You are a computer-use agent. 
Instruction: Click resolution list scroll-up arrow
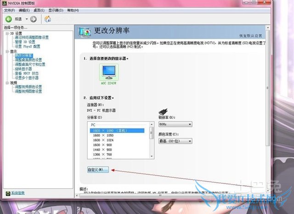(152, 124)
